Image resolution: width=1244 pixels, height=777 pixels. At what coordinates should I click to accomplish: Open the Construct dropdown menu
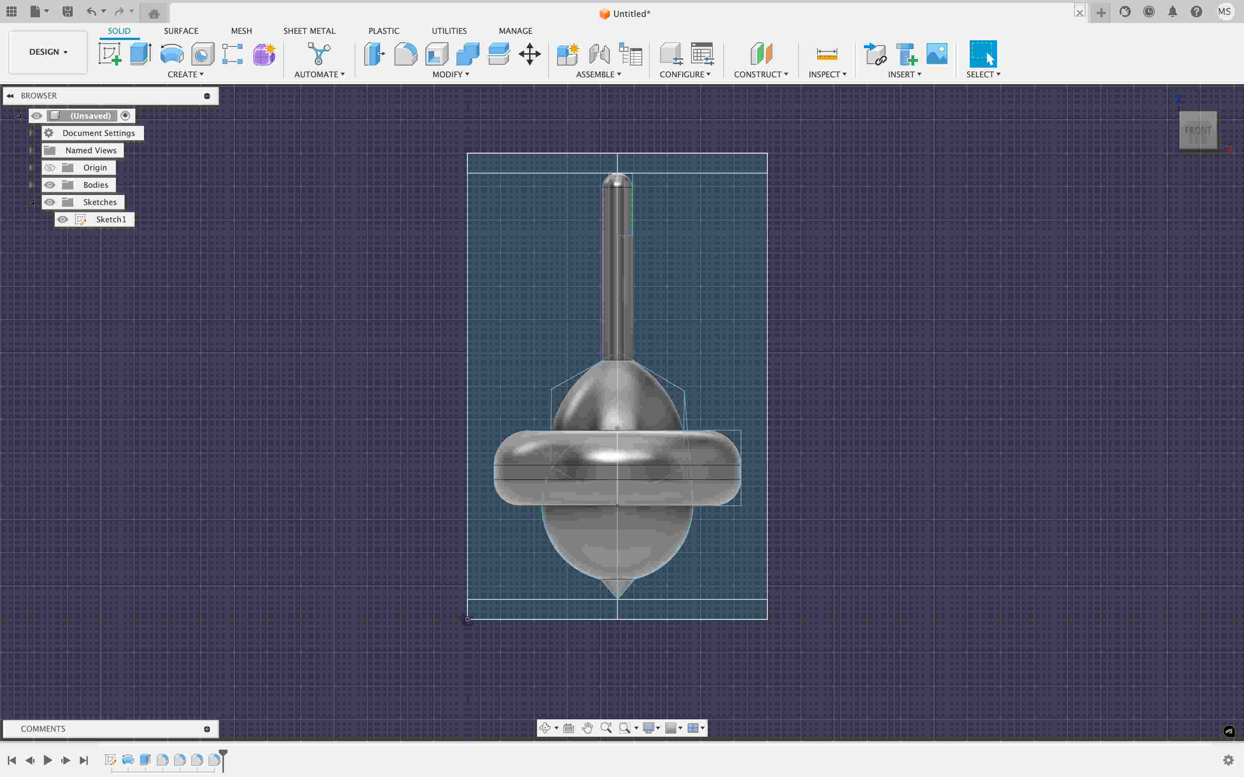pos(761,74)
